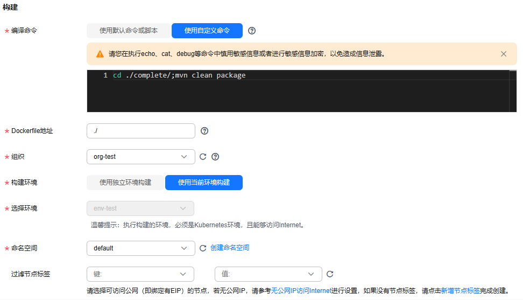Click the code editor vertical scrollbar

(x=513, y=91)
